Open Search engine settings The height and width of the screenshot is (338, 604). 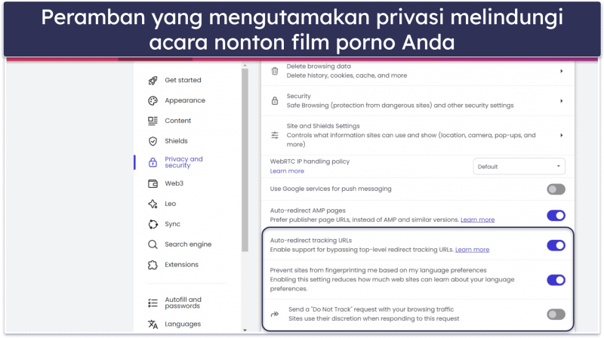tap(188, 244)
